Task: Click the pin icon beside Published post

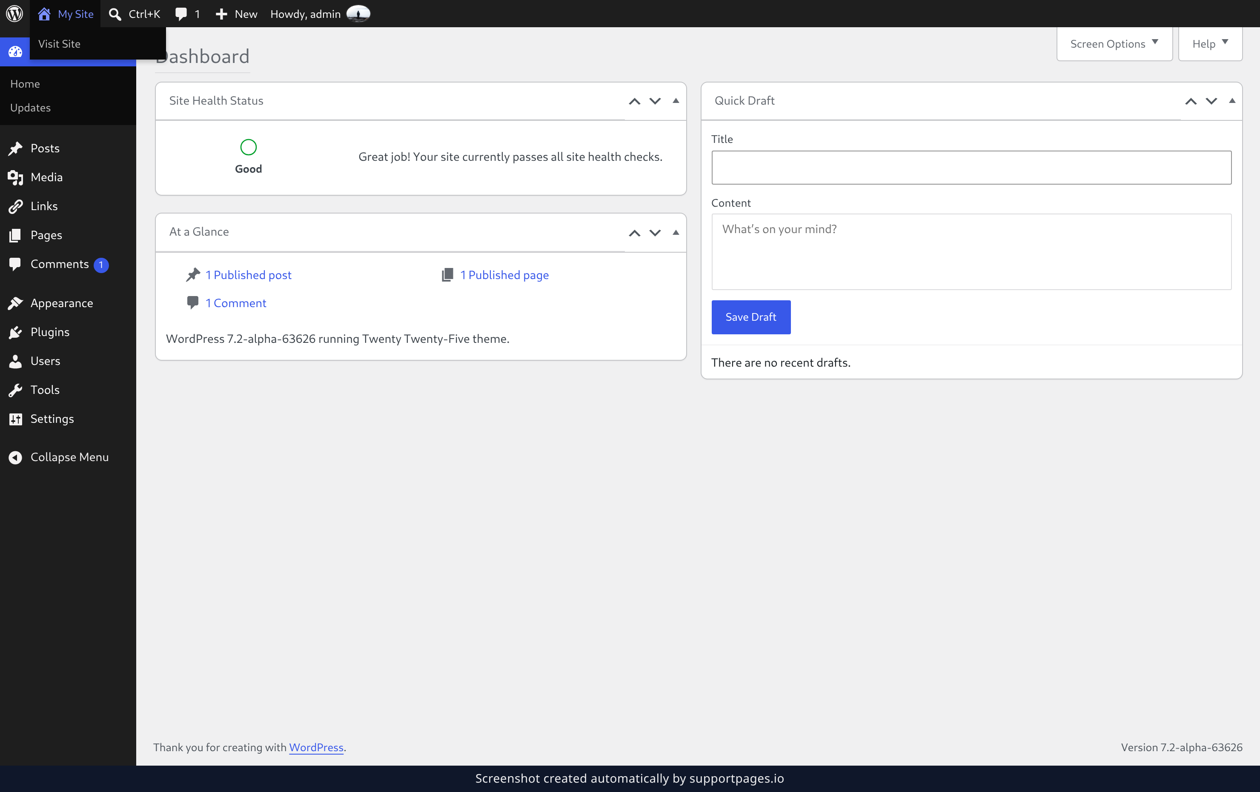Action: tap(193, 275)
